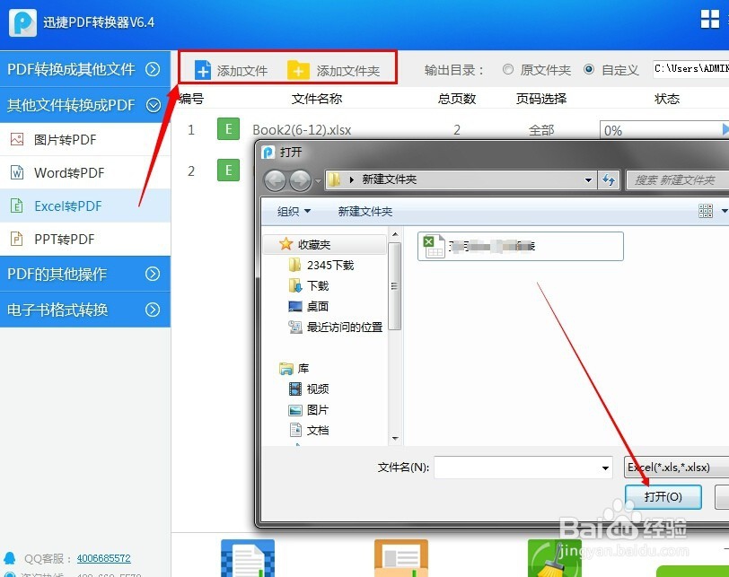Screen dimensions: 729x577
Task: Click the PPT转PDF slide icon
Action: pos(17,240)
